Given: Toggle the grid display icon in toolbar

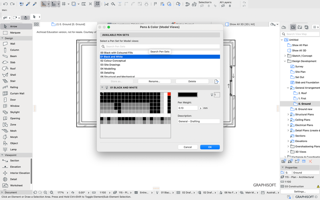Looking at the screenshot, I should tap(64, 4).
